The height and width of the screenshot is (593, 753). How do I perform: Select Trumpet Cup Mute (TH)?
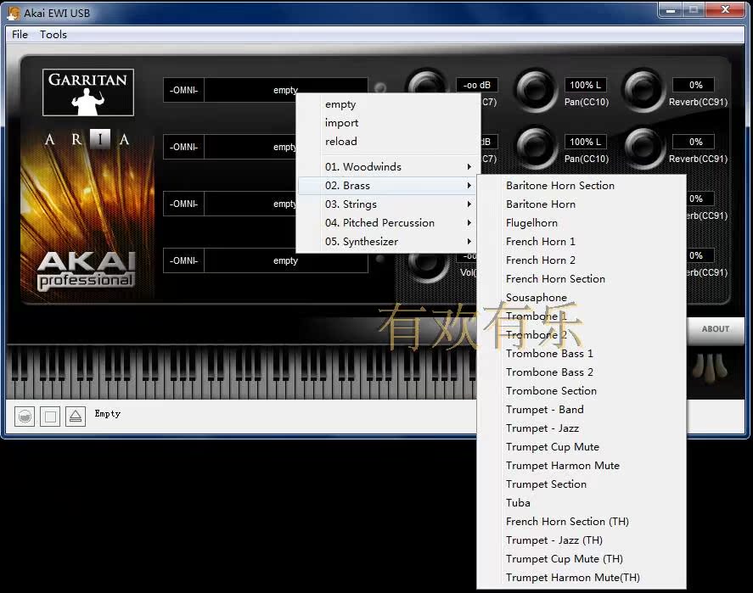tap(582, 559)
